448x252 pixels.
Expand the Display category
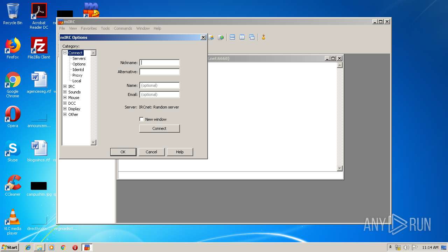click(65, 109)
